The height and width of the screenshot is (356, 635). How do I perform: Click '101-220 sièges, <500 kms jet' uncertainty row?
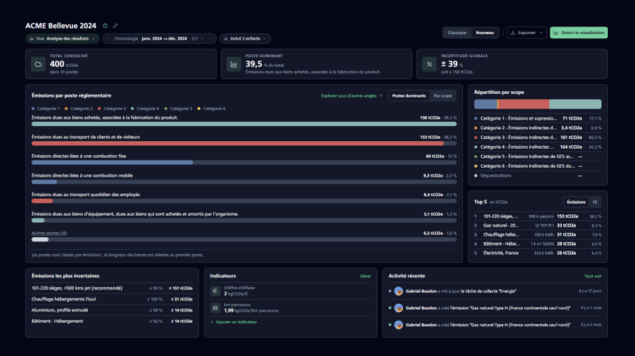pos(112,288)
